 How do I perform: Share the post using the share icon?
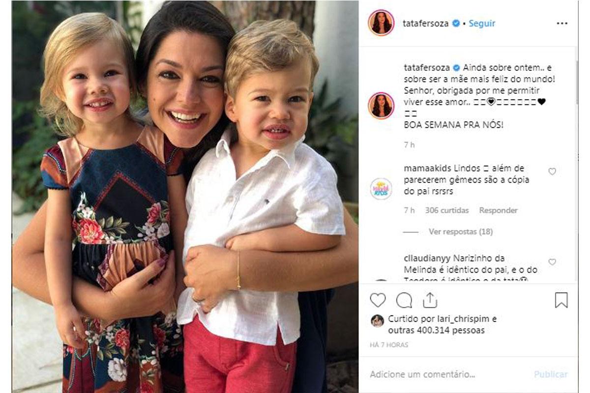click(x=430, y=300)
